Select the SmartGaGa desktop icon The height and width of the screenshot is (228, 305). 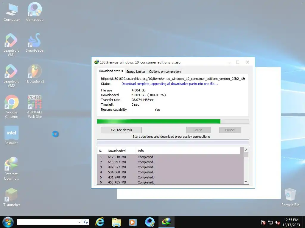pos(35,43)
